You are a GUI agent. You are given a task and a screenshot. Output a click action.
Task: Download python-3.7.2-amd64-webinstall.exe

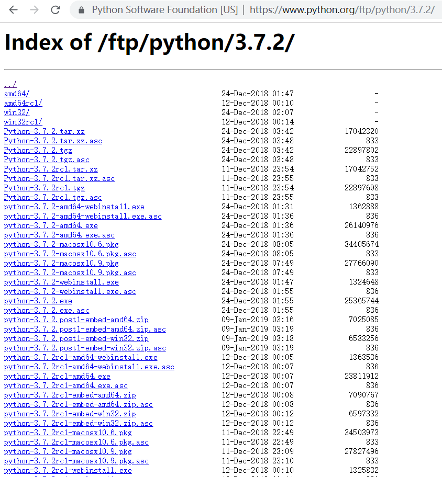[x=74, y=207]
